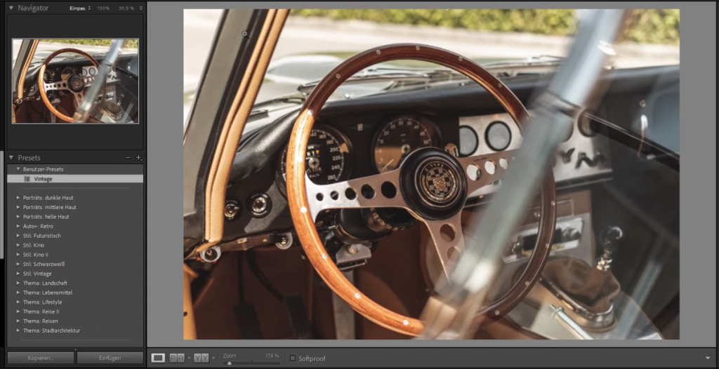Collapse the Navigator panel

pos(11,8)
